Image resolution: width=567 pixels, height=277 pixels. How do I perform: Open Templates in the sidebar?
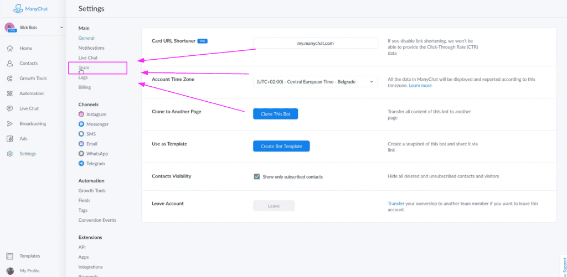(30, 256)
